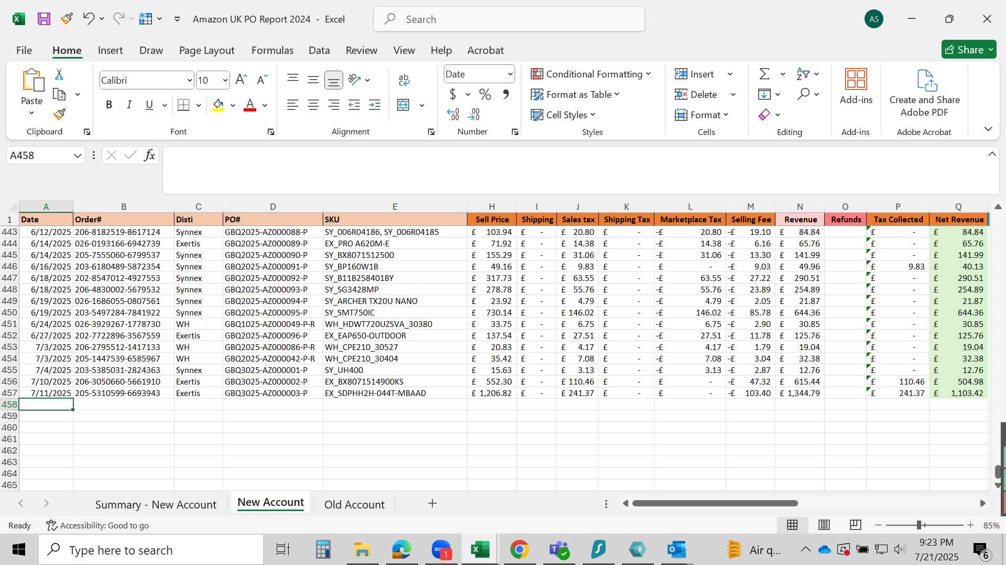Apply red font color
1006x565 pixels.
(250, 105)
